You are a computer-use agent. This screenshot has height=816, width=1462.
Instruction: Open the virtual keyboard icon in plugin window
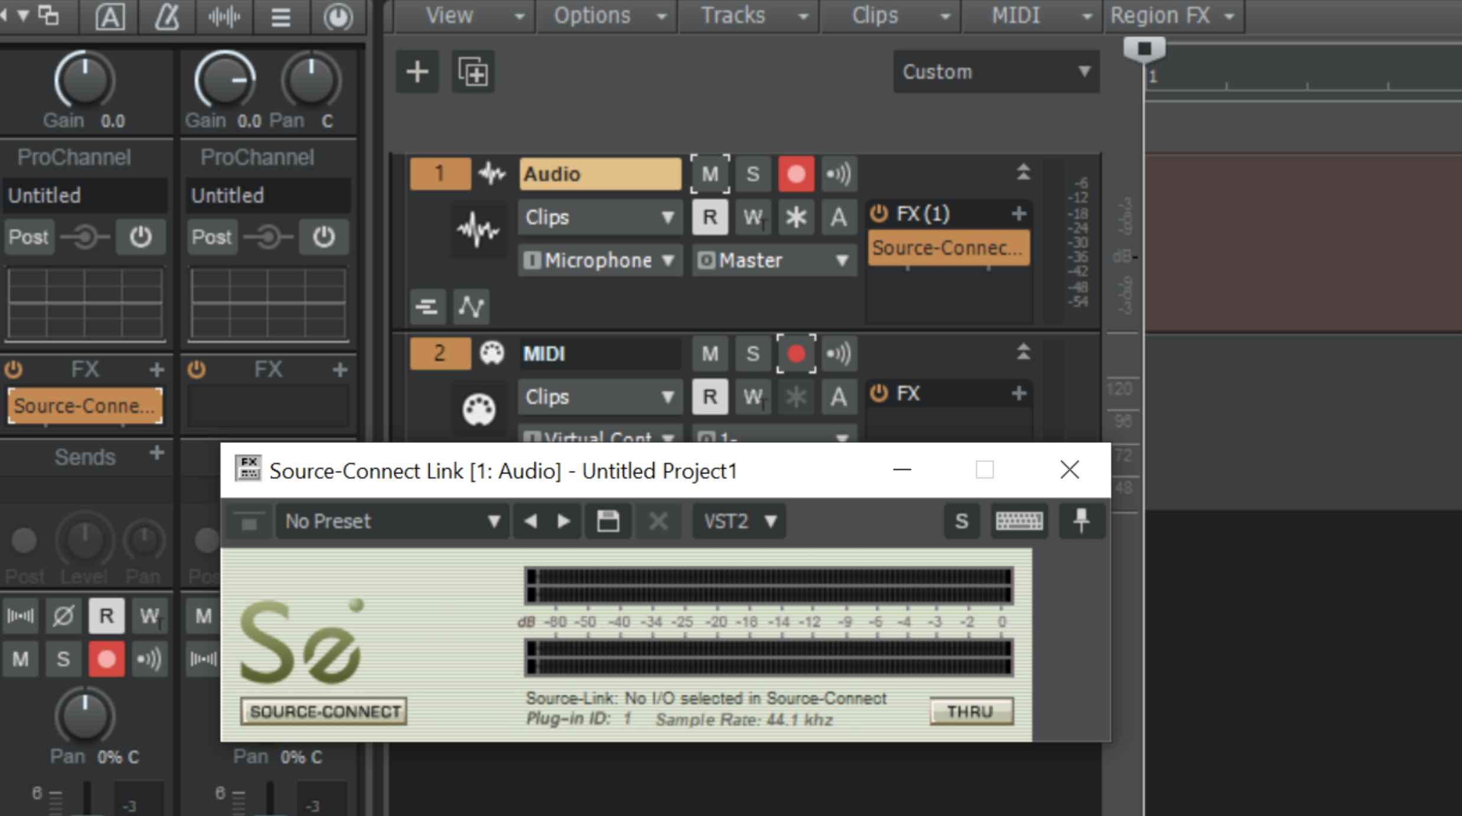(x=1019, y=521)
